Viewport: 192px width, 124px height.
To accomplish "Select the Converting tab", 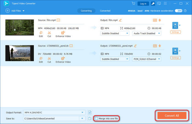I will (x=86, y=11).
